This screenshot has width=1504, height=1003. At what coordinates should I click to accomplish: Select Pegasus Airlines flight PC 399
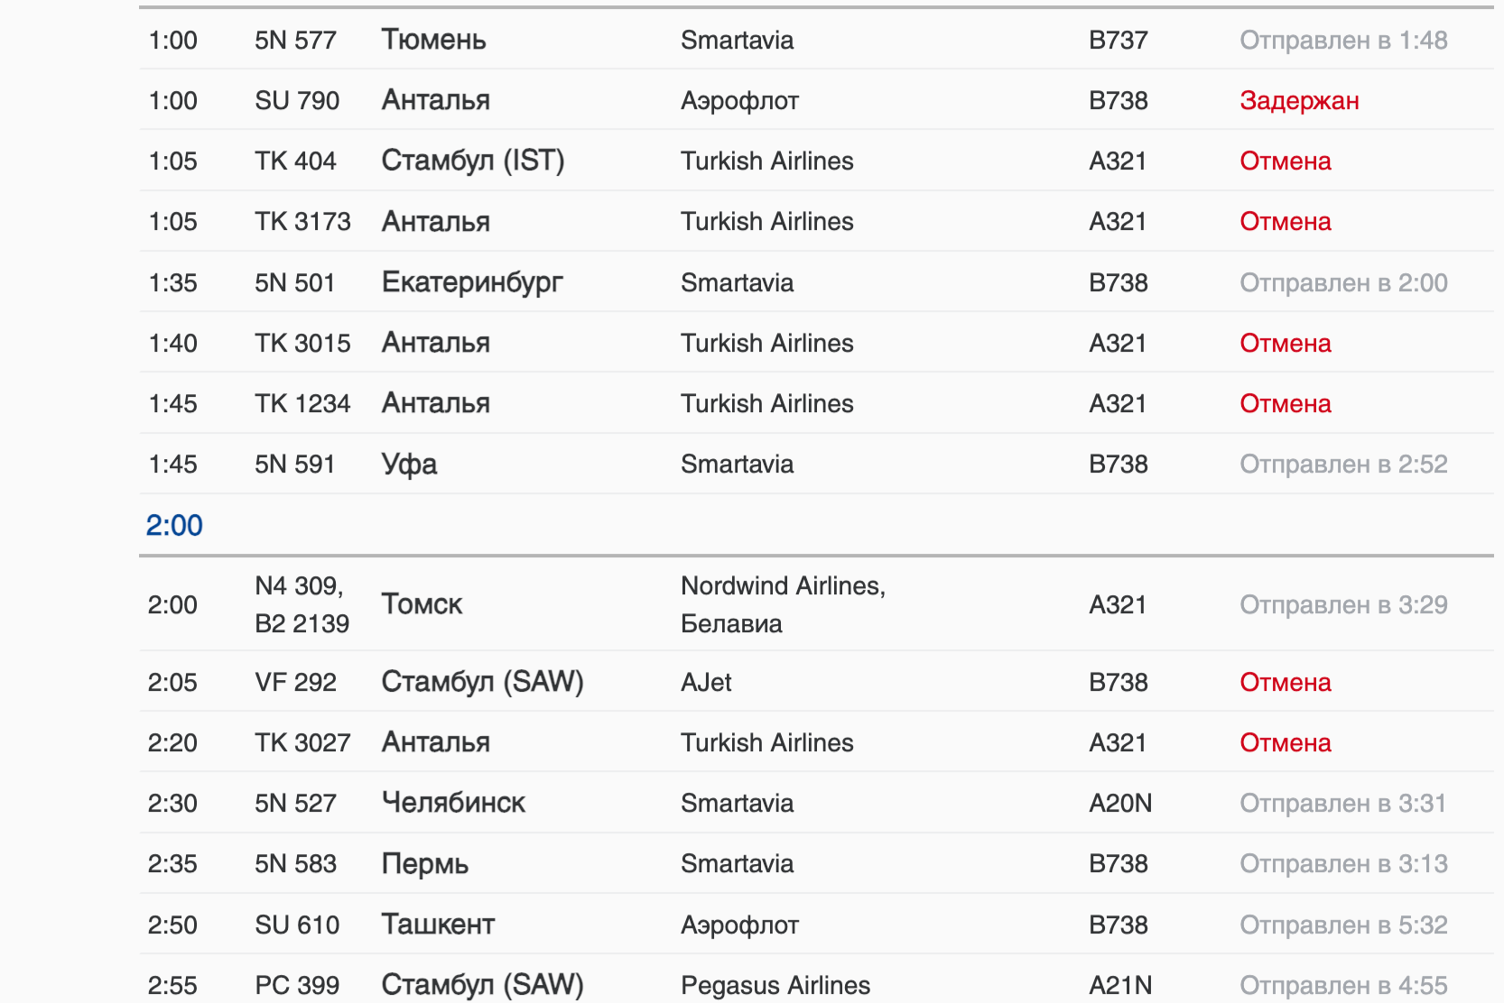click(775, 985)
